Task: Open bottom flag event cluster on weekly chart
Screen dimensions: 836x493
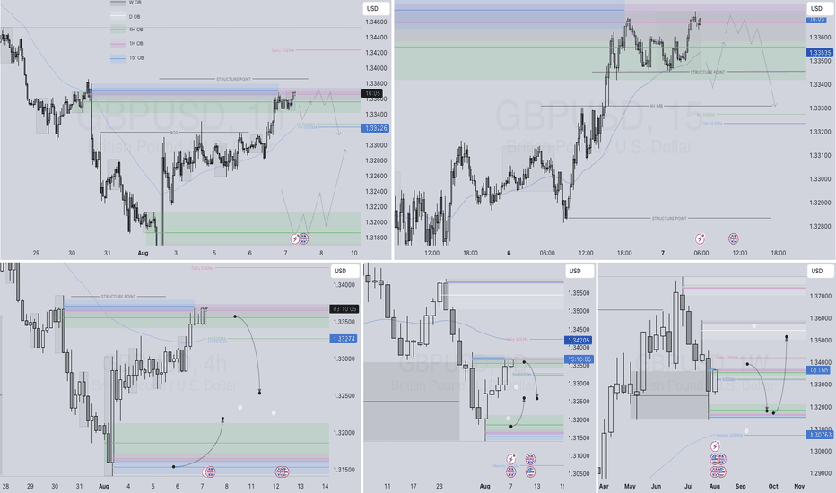Action: click(718, 471)
